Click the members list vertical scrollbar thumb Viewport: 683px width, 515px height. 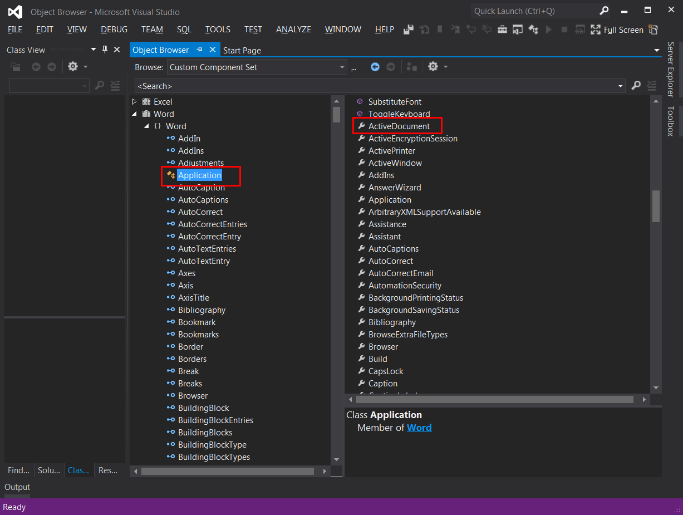click(x=656, y=206)
